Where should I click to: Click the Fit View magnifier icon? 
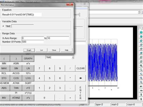tap(141, 66)
